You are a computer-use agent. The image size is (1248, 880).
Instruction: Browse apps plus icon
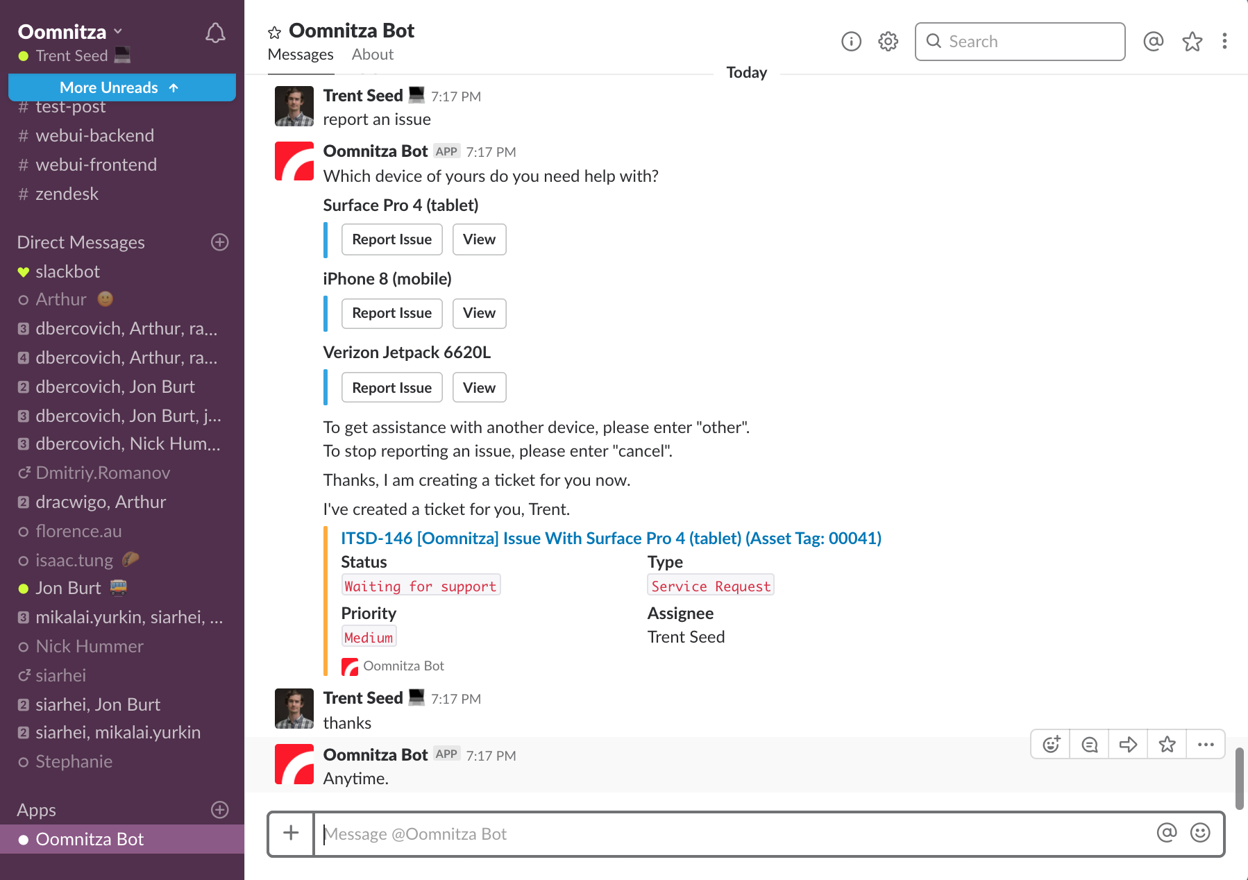[x=220, y=810]
